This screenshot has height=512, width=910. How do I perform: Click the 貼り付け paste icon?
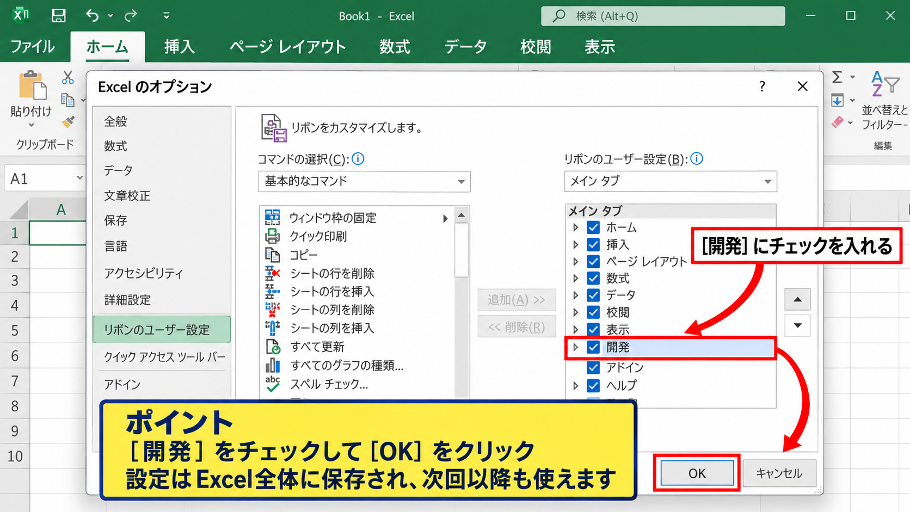tap(32, 85)
